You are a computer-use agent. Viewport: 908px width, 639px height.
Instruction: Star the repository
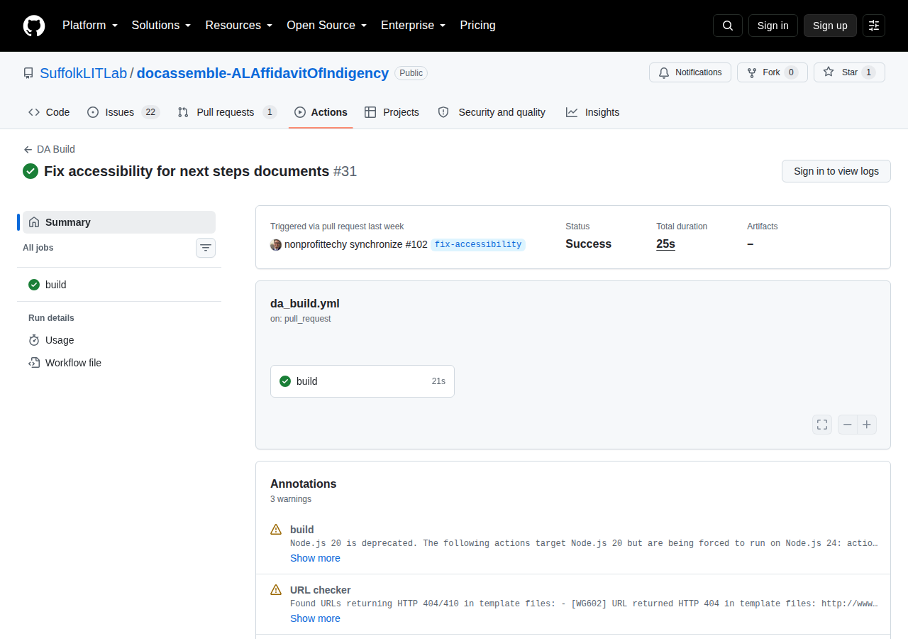click(x=849, y=72)
